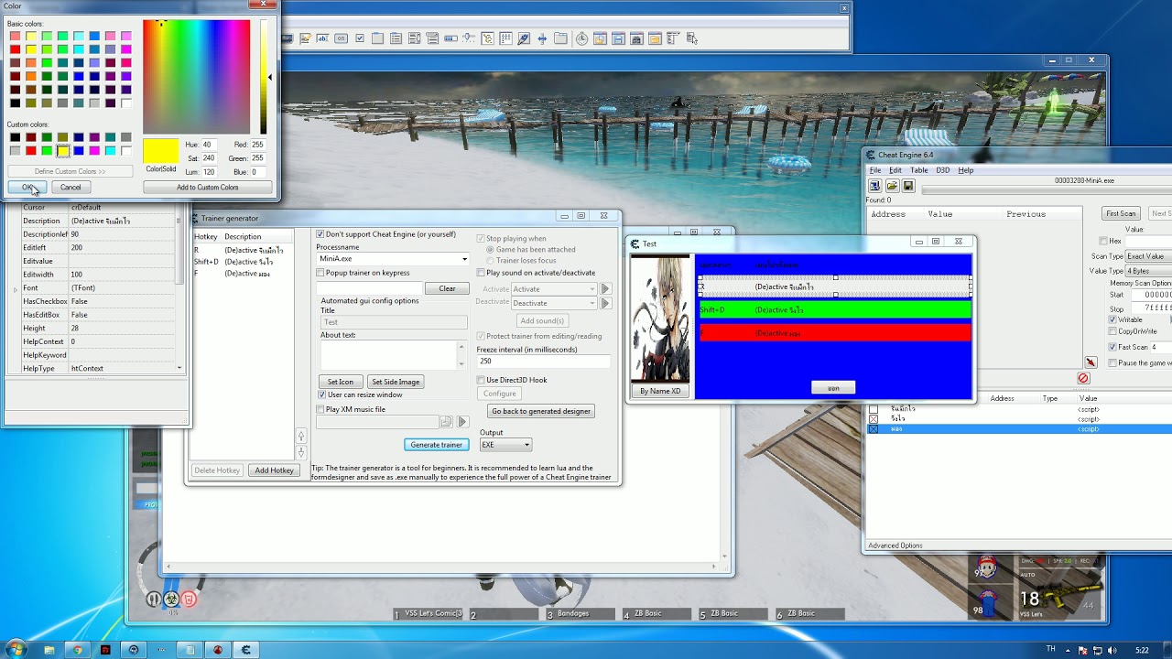The width and height of the screenshot is (1172, 659).
Task: Open File Explorer from taskbar
Action: click(49, 650)
